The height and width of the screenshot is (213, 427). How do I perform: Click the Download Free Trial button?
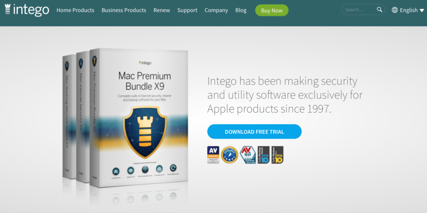tap(254, 132)
